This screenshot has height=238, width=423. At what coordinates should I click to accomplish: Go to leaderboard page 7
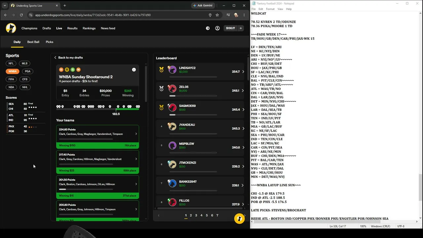[217, 216]
